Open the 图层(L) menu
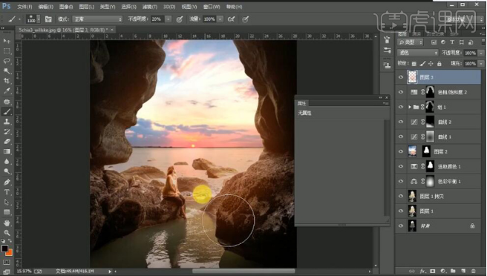 click(x=86, y=7)
